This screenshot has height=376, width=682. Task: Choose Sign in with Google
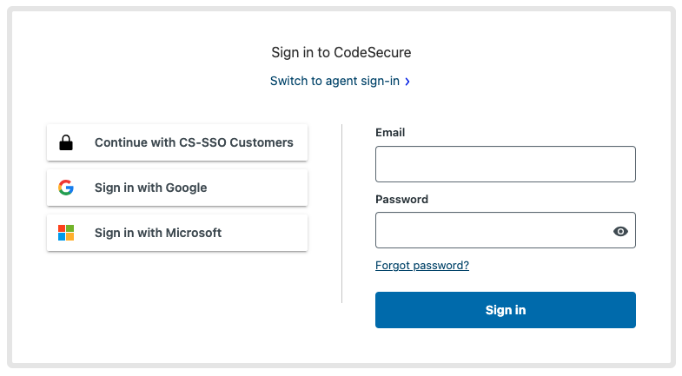(x=177, y=188)
